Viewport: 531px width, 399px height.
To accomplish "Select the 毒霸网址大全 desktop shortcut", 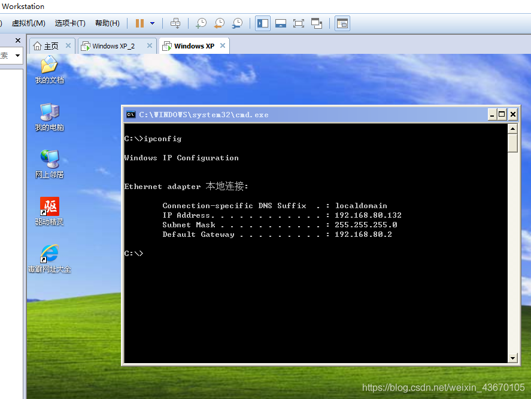I will click(50, 259).
